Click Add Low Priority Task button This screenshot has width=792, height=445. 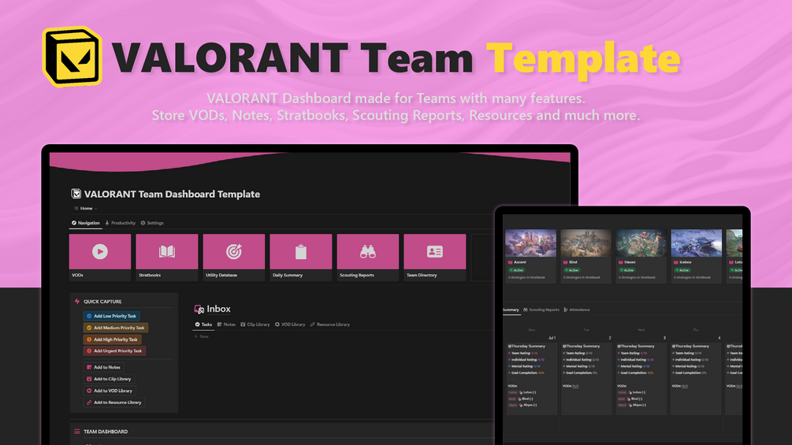tap(112, 316)
